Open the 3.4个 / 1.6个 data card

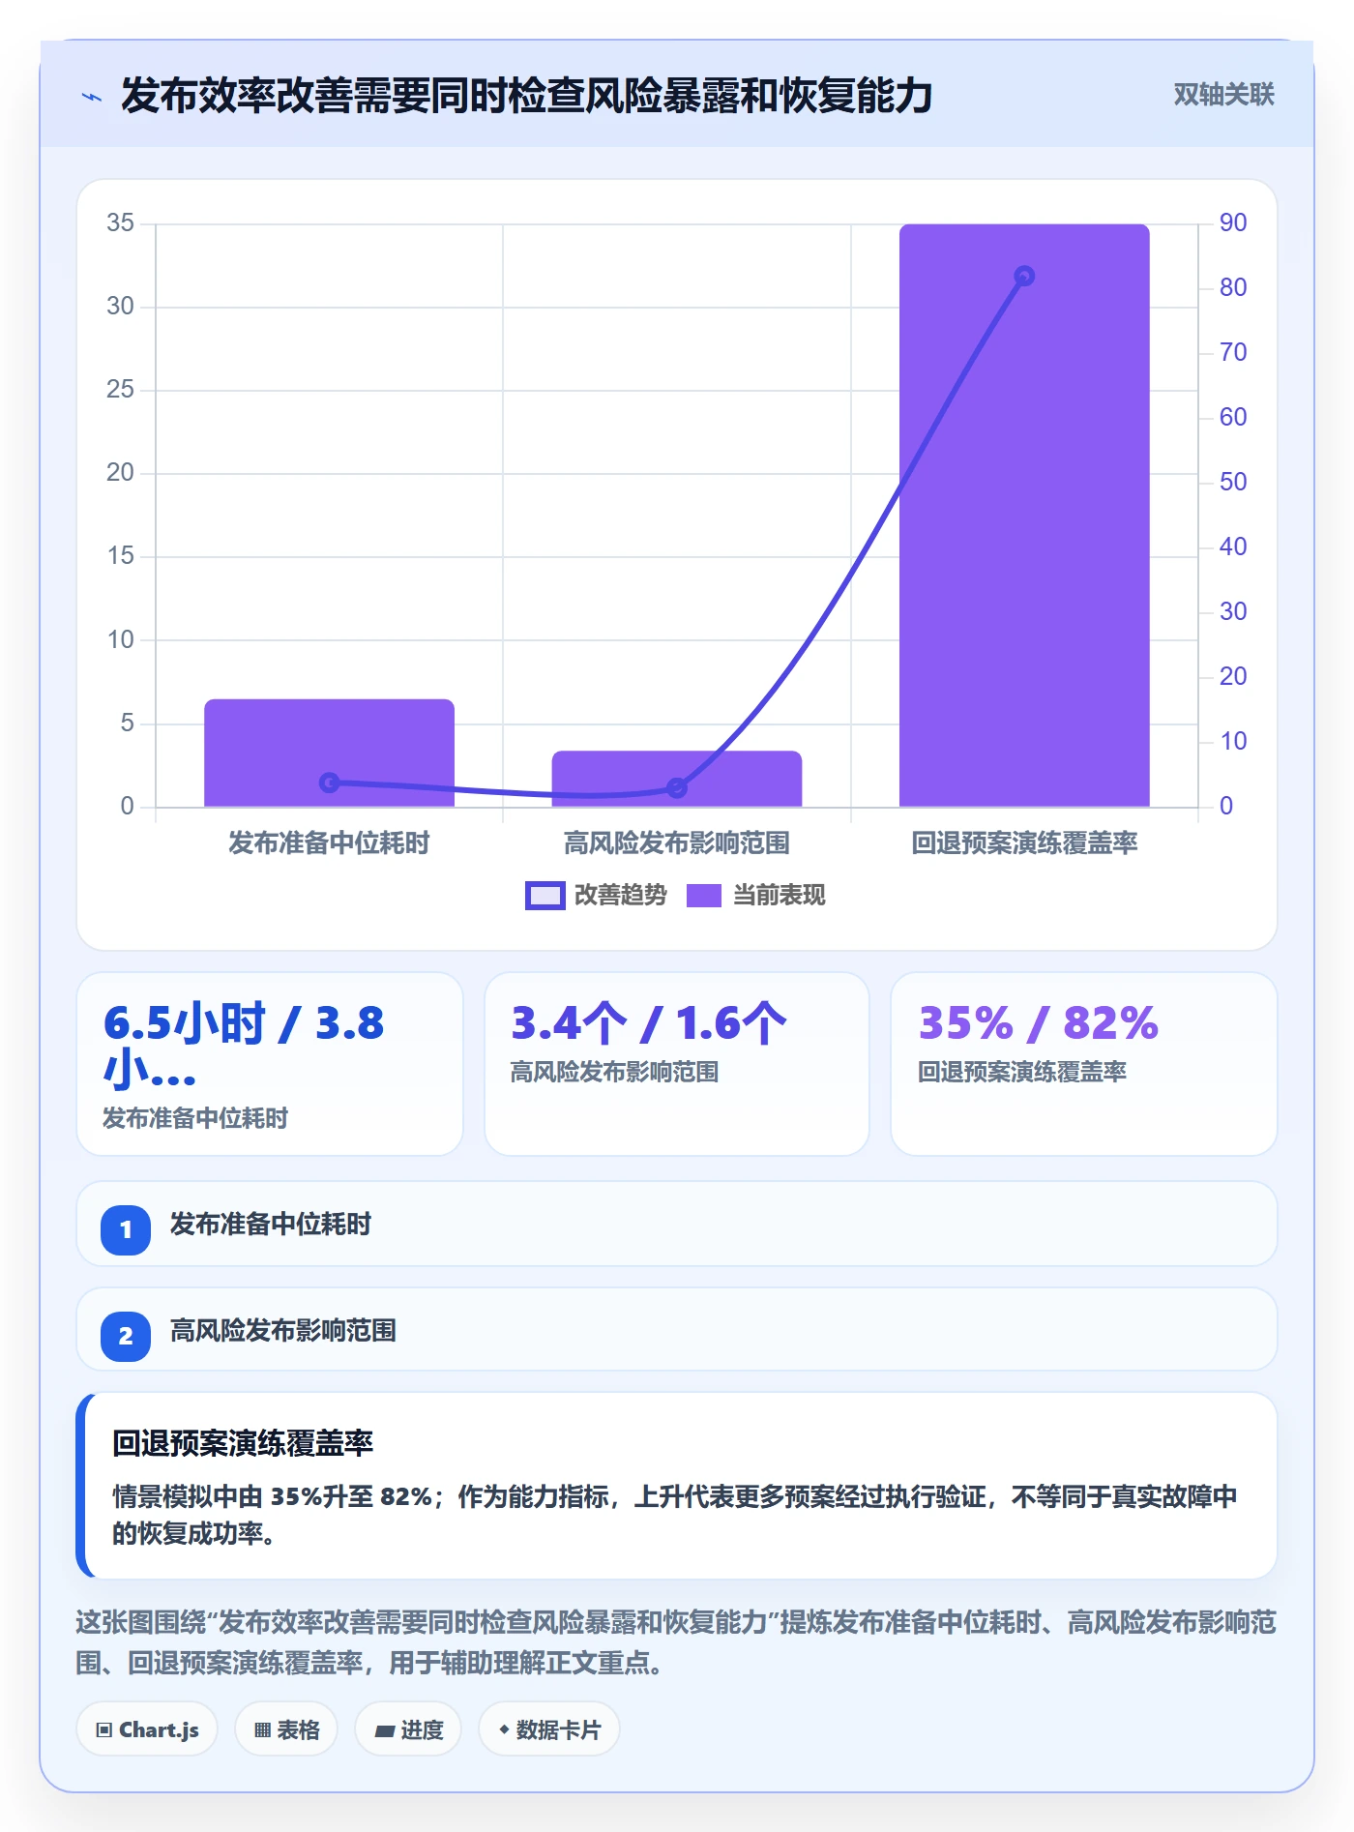pyautogui.click(x=677, y=1064)
